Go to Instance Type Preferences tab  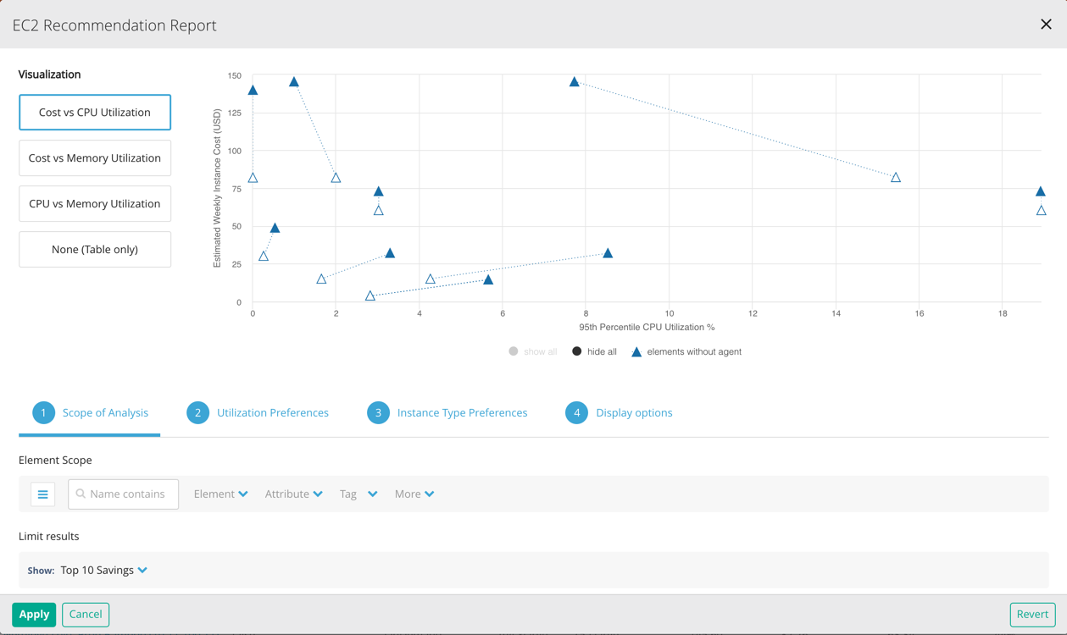point(447,413)
